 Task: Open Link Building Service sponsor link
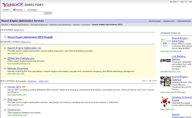pyautogui.click(x=178, y=58)
